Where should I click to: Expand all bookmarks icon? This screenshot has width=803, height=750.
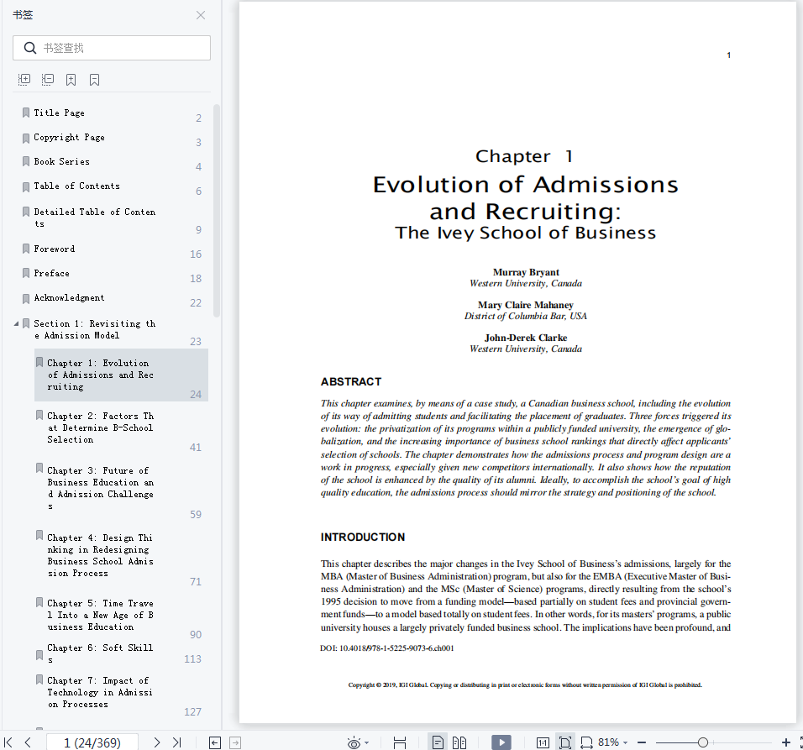pyautogui.click(x=24, y=79)
